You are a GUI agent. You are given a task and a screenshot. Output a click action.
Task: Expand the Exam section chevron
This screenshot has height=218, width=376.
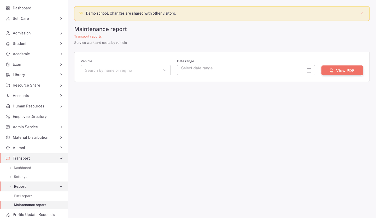[x=61, y=64]
